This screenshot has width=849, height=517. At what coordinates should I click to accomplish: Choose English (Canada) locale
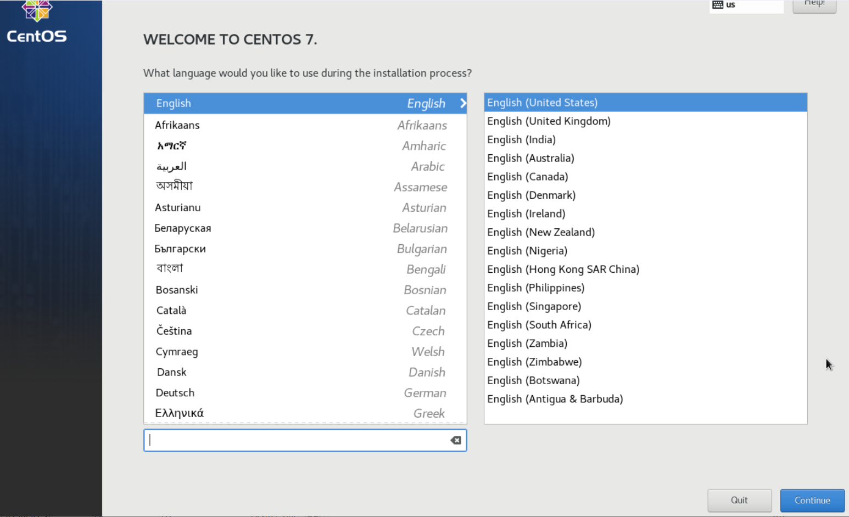645,177
